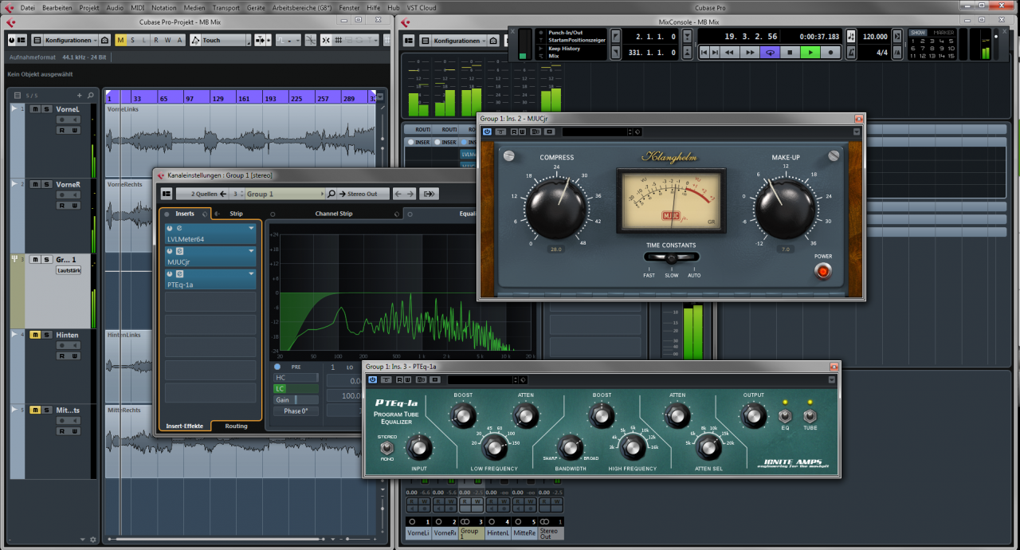Bypass PTEq-1a using plugin window power button
Image resolution: width=1020 pixels, height=550 pixels.
click(372, 379)
